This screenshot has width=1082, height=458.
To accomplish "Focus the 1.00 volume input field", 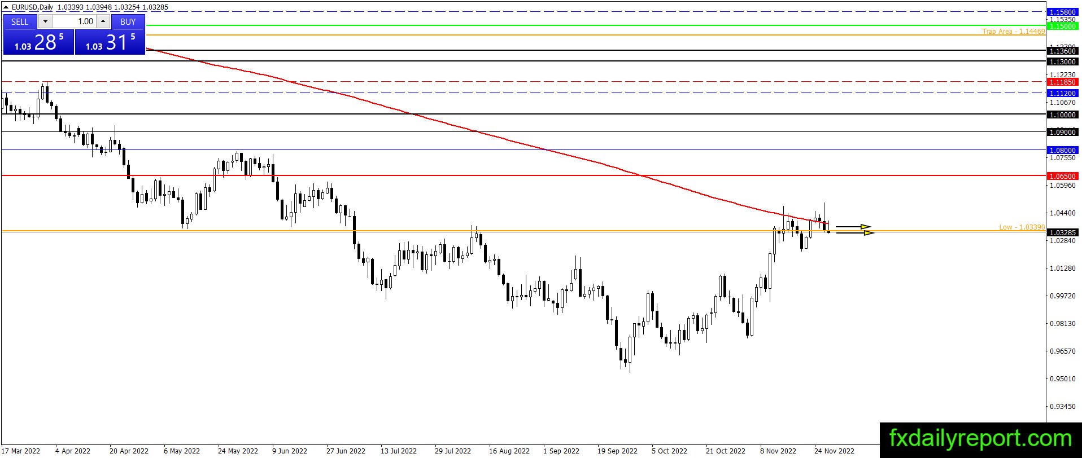I will tap(75, 21).
